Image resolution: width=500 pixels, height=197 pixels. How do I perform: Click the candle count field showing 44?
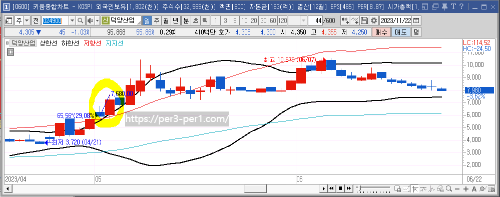click(316, 20)
